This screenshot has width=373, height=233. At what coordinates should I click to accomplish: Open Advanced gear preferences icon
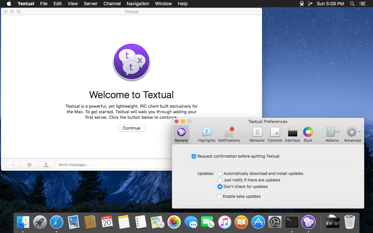tap(351, 132)
